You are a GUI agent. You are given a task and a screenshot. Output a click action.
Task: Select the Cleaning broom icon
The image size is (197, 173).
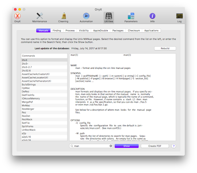(63, 18)
